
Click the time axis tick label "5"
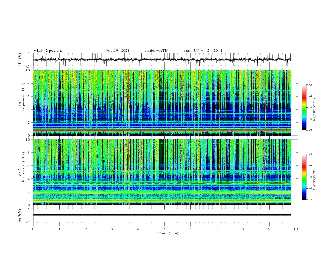pos(164,229)
